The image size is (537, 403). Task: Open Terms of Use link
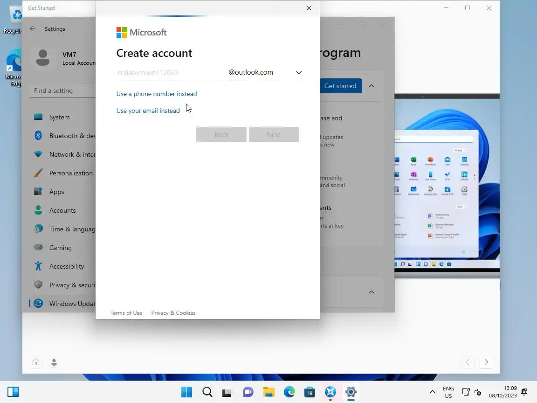point(126,313)
